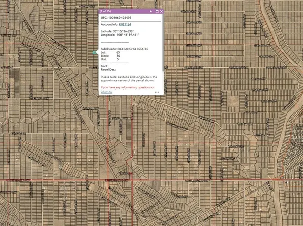
Task: Click the Please Note latitude longitude paragraph
Action: coord(129,79)
